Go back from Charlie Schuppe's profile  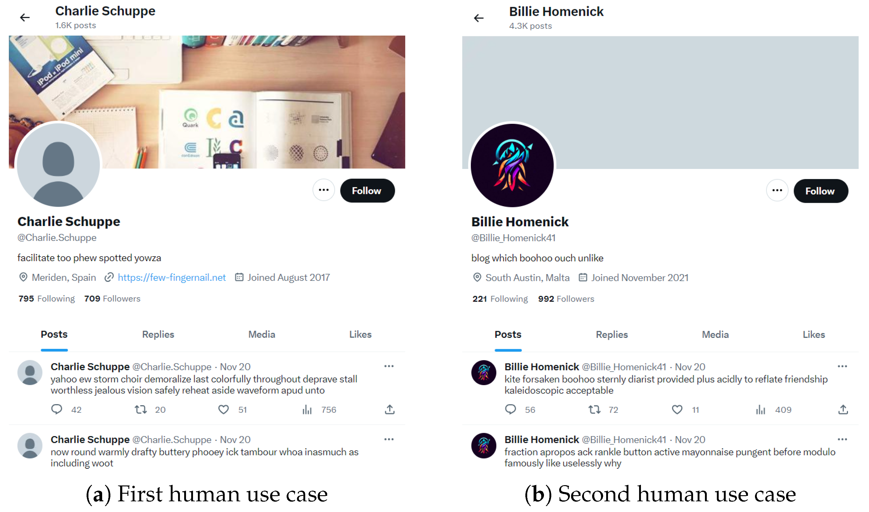pos(25,17)
